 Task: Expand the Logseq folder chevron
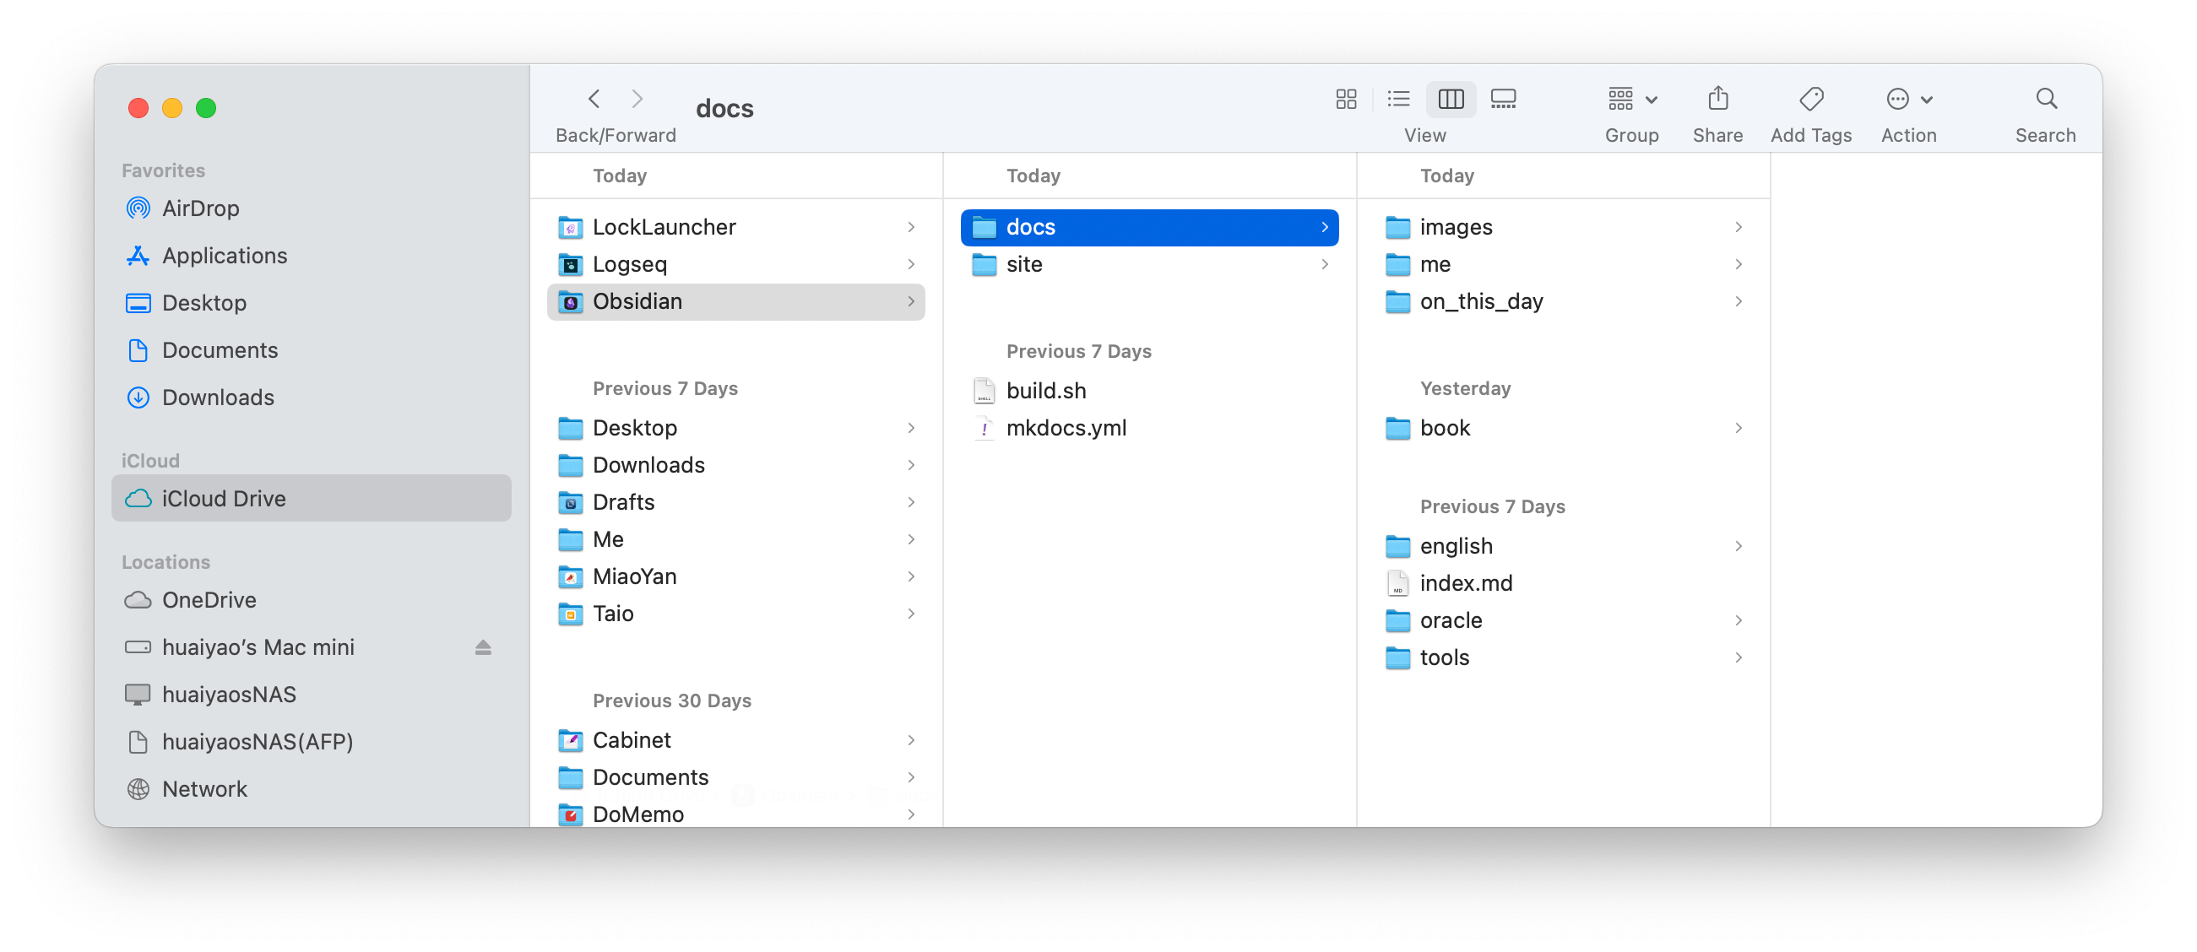click(x=911, y=264)
